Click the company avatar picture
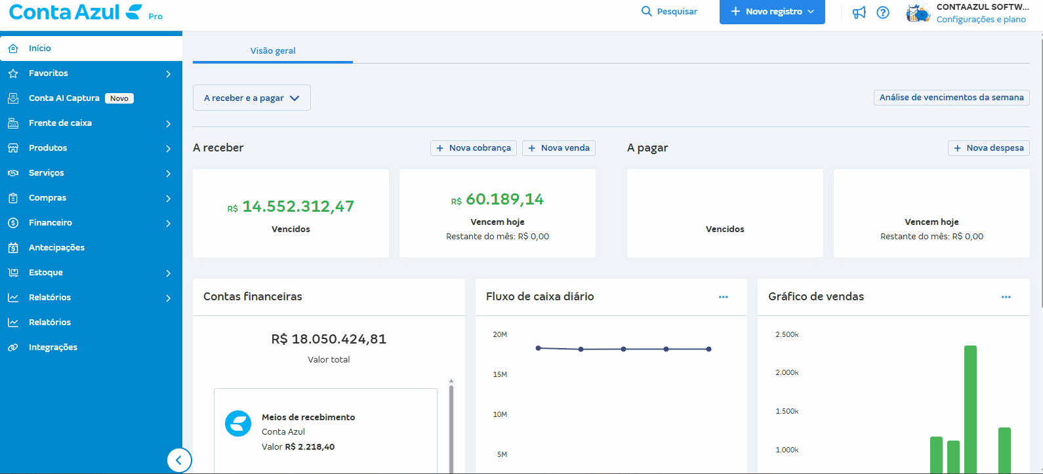This screenshot has width=1043, height=474. click(x=918, y=12)
